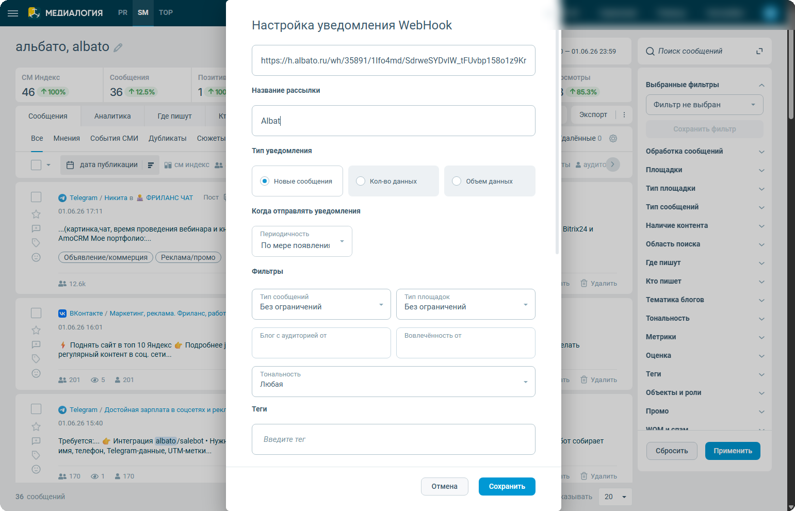Viewport: 795px width, 511px height.
Task: Toggle sort order icon beside дата публикации
Action: [x=151, y=165]
